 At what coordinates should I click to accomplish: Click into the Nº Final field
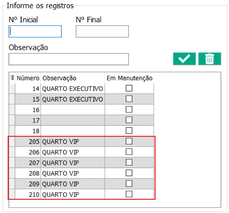pos(102,31)
